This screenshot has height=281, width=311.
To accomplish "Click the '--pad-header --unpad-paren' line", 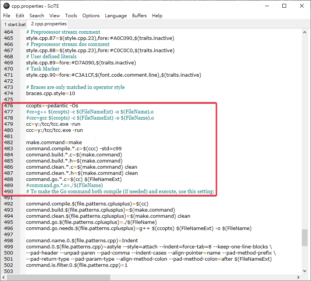I will click(x=151, y=253).
